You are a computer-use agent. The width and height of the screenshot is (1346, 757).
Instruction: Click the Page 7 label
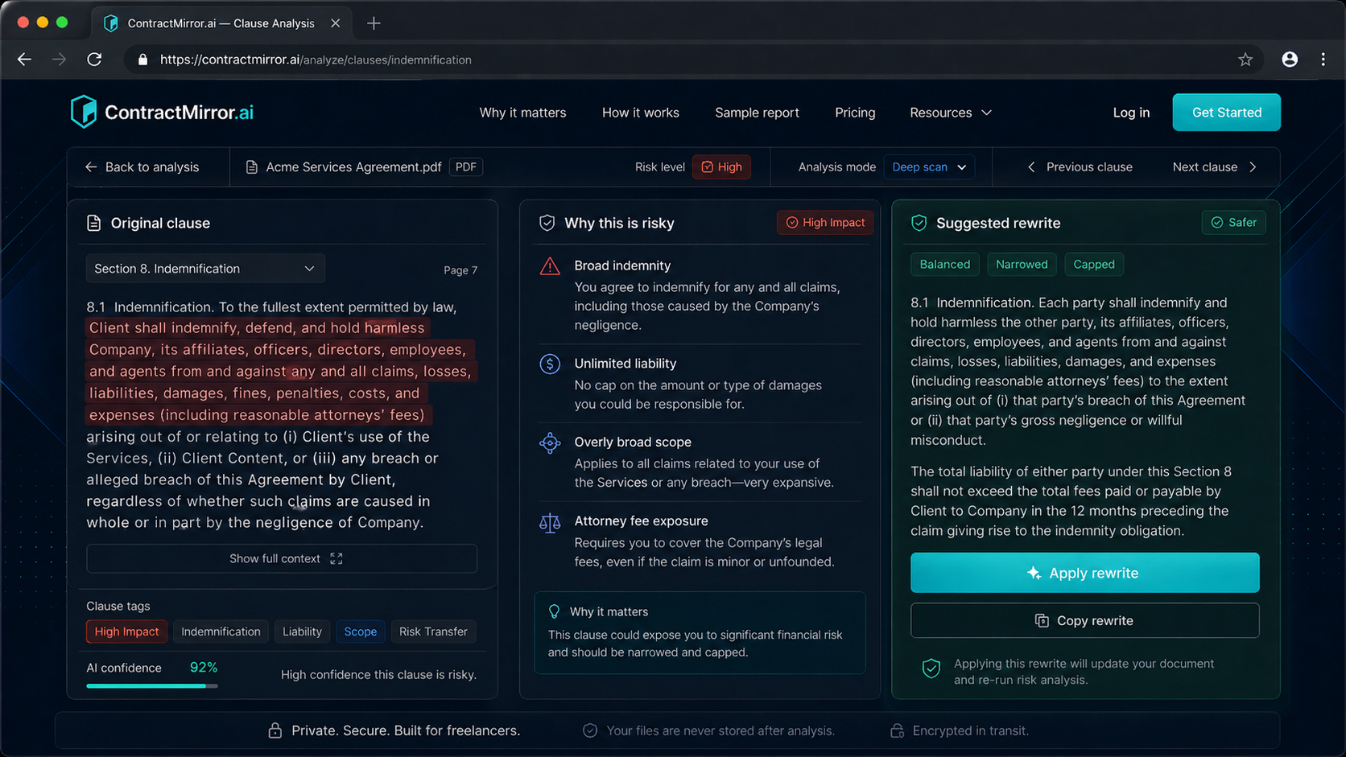[x=460, y=270]
